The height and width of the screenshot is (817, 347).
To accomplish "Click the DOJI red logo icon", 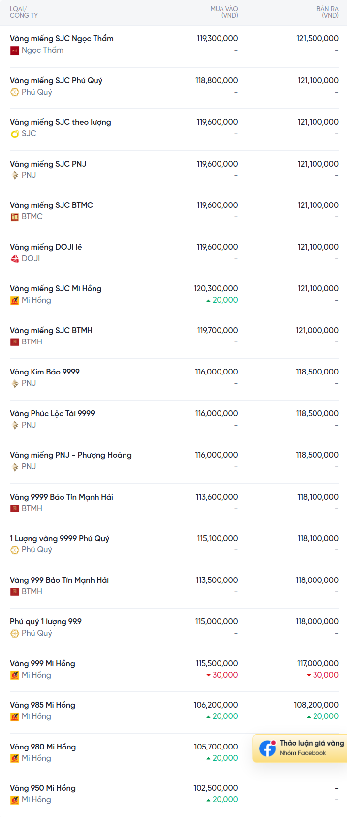I will click(x=15, y=259).
